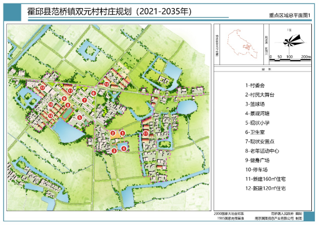Select the red county outline inset map
The image size is (320, 226).
click(x=242, y=44)
